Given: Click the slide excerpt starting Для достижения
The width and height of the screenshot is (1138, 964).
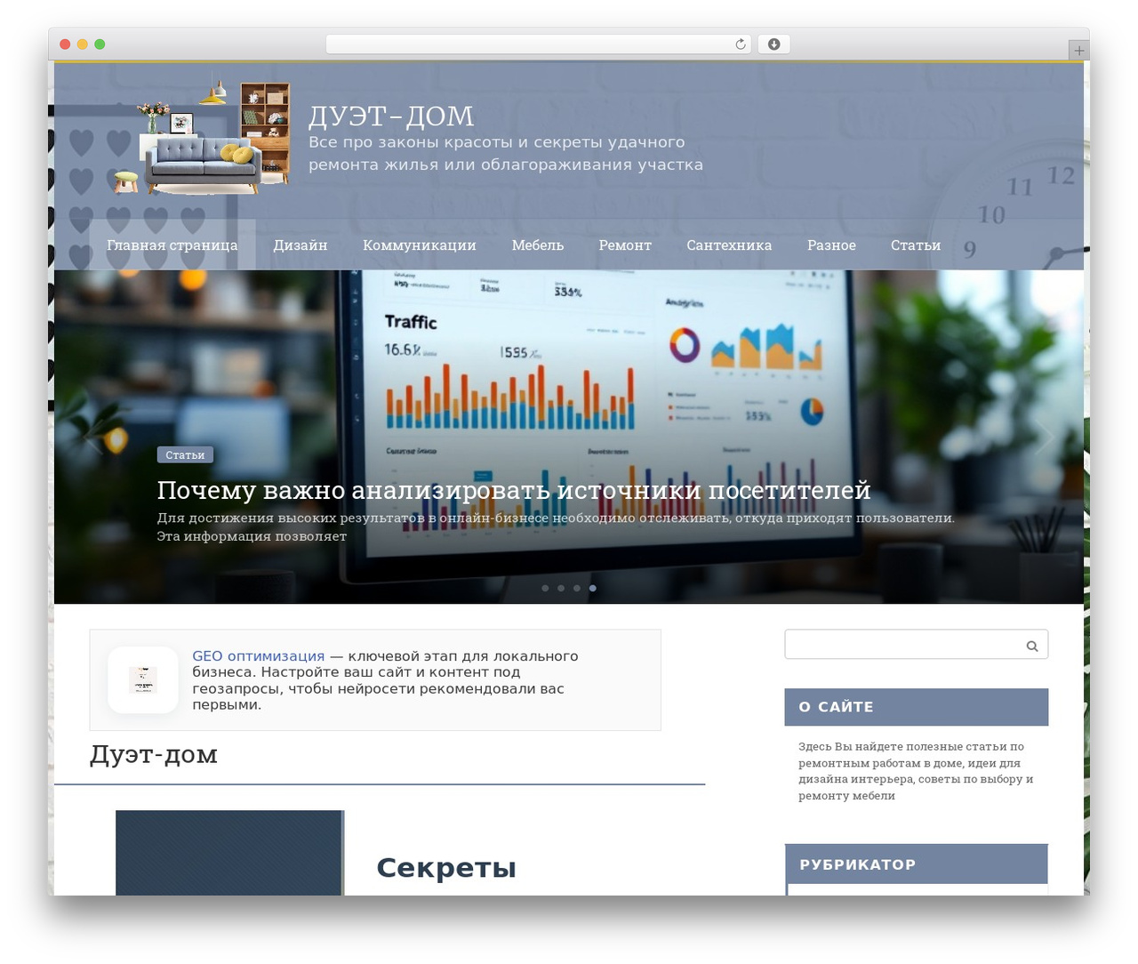Looking at the screenshot, I should tap(556, 527).
